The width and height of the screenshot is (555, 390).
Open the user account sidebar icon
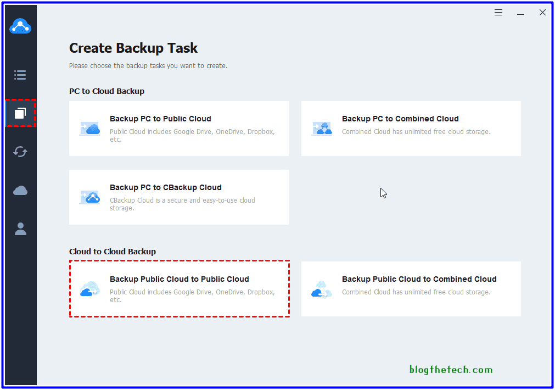coord(20,229)
